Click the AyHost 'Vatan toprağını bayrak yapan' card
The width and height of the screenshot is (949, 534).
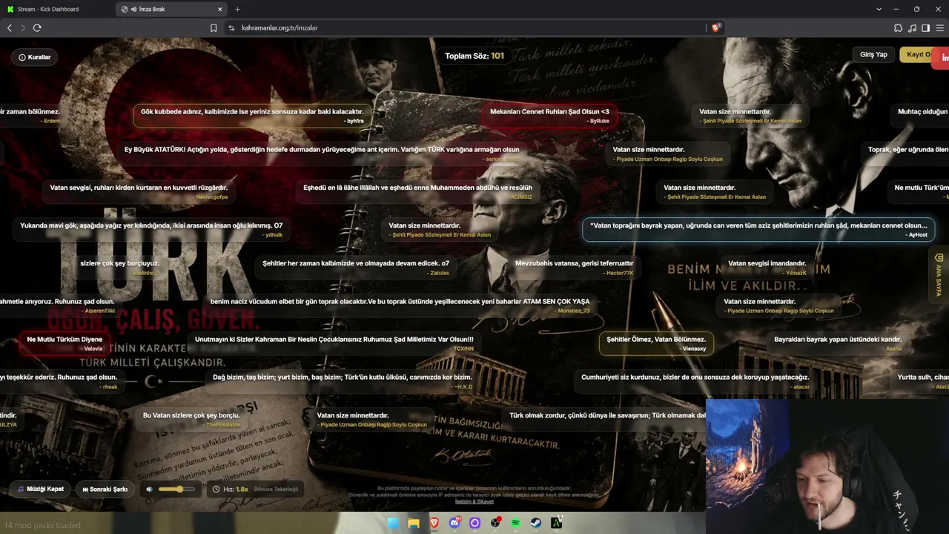tap(758, 229)
